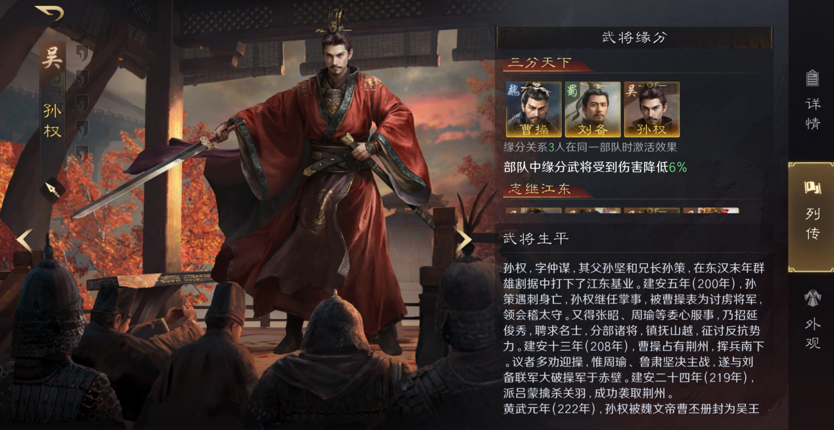Expand the 志继江东 bond section
834x430 pixels.
pyautogui.click(x=540, y=190)
